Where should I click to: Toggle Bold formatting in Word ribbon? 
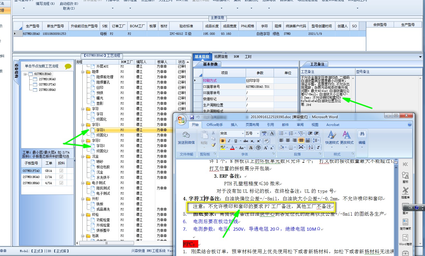click(223, 141)
